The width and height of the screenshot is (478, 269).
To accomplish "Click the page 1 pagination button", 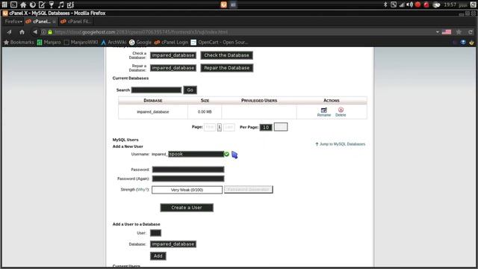I will 220,127.
